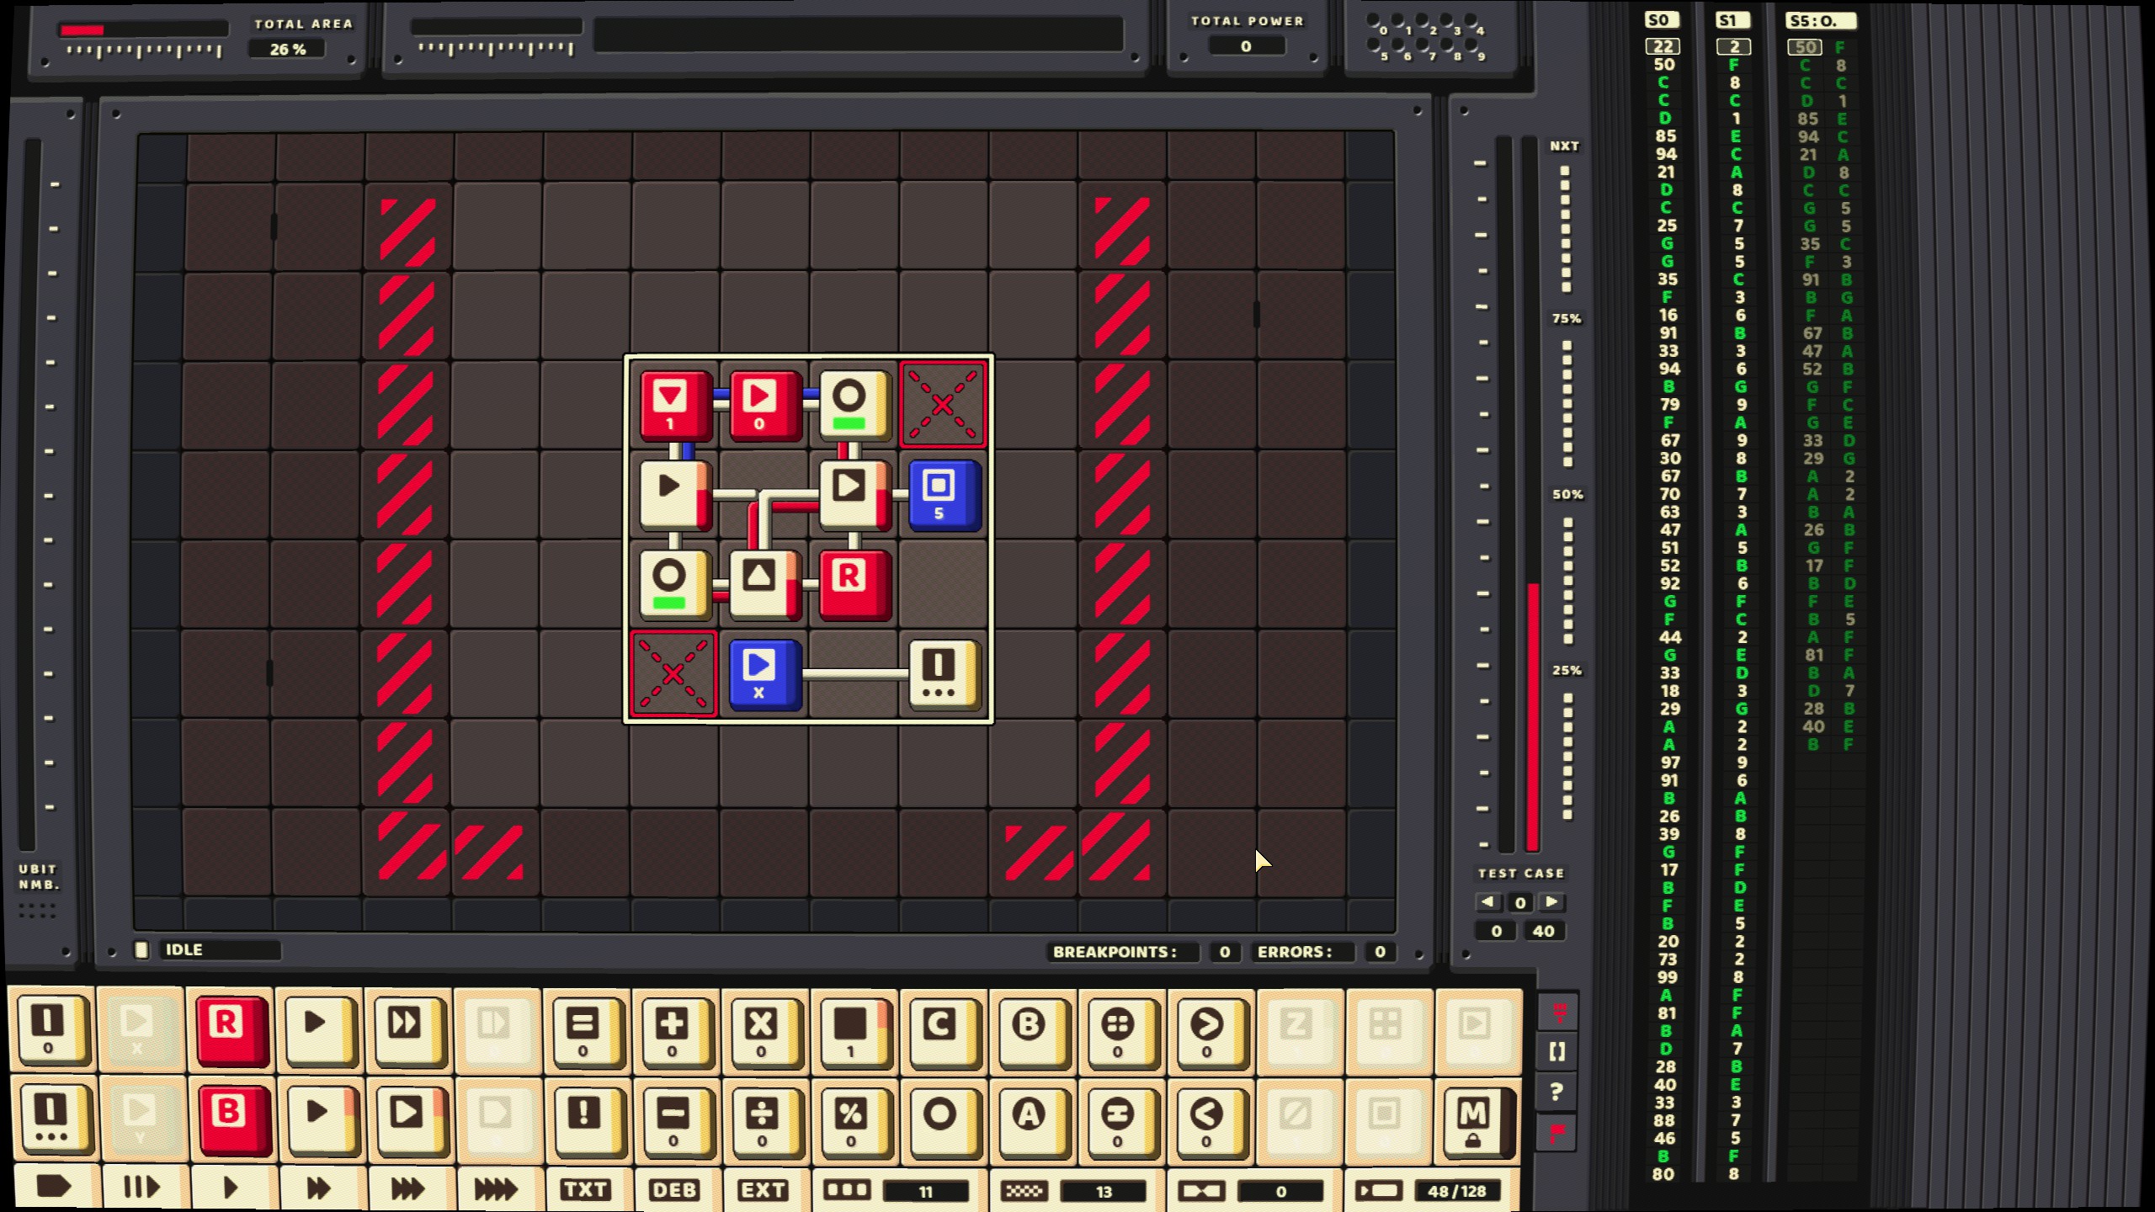
Task: Go to next test case arrow
Action: (1551, 901)
